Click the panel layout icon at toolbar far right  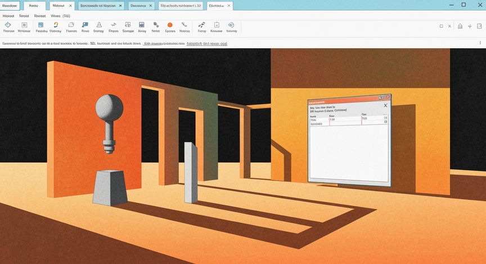(479, 26)
